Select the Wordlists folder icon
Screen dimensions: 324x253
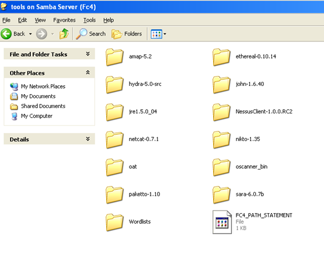click(114, 222)
